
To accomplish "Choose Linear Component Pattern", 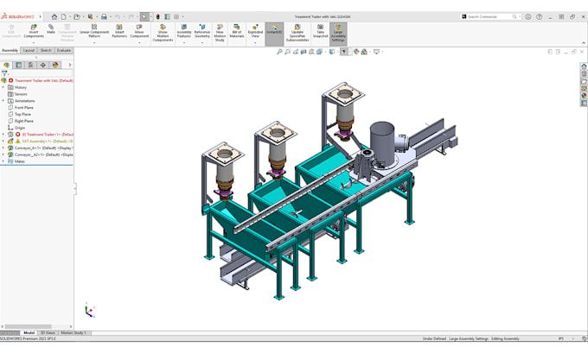I will pyautogui.click(x=94, y=31).
